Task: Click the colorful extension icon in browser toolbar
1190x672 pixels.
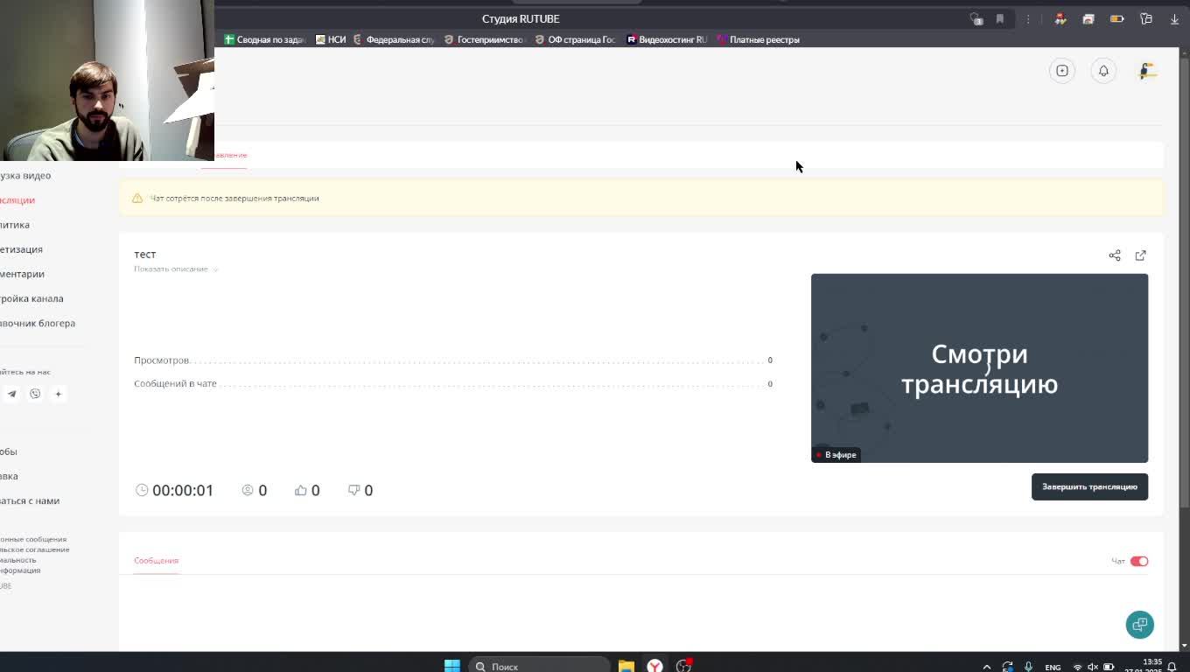Action: [1060, 18]
